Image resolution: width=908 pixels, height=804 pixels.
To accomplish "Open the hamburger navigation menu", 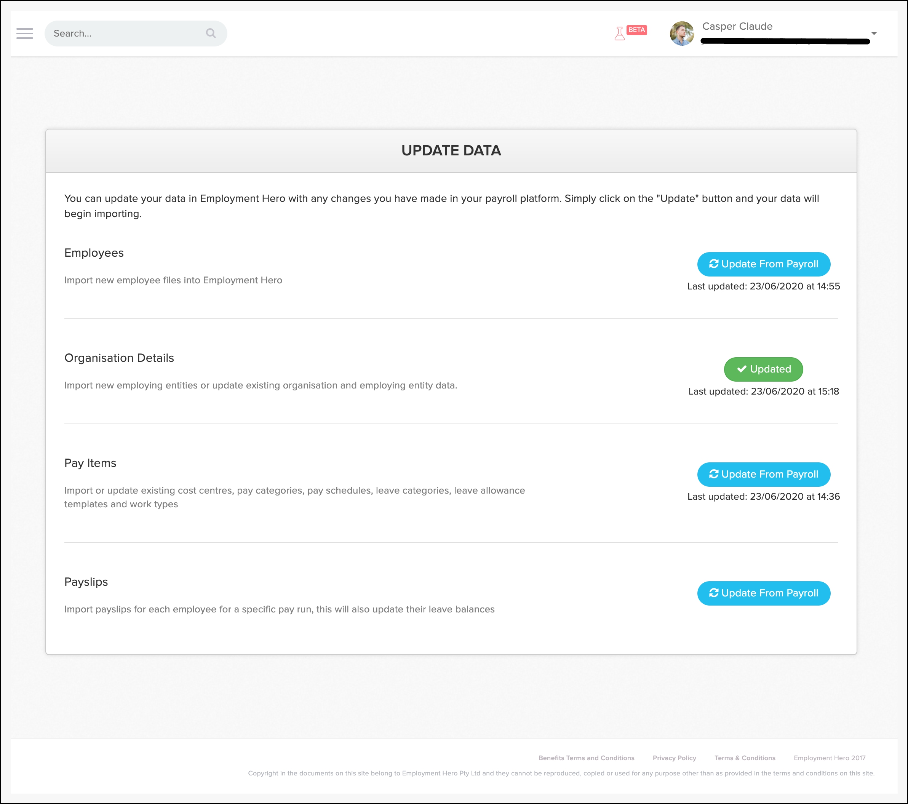I will pos(24,33).
